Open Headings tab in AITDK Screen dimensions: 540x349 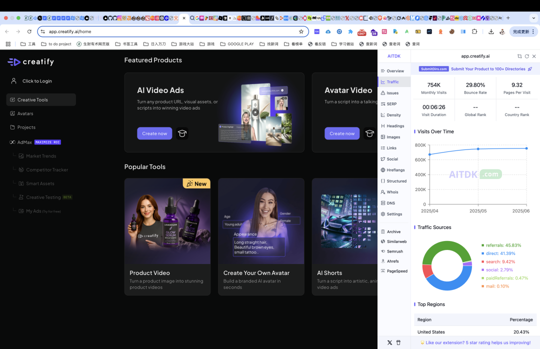[394, 126]
